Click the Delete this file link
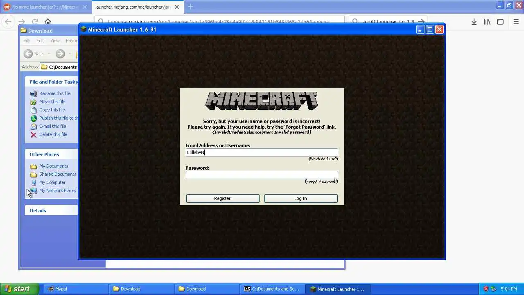 tap(53, 134)
